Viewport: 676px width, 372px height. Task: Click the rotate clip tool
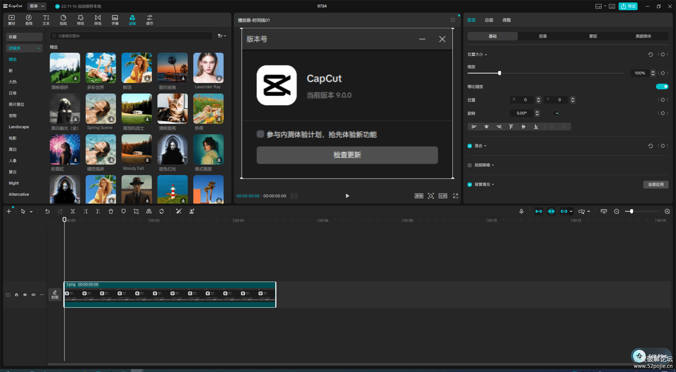162,211
